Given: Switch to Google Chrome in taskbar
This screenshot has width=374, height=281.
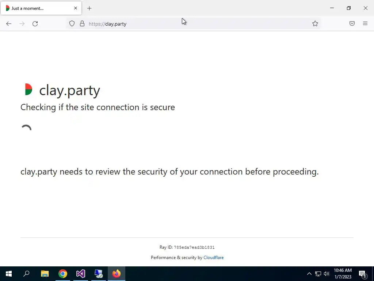Looking at the screenshot, I should [63, 274].
